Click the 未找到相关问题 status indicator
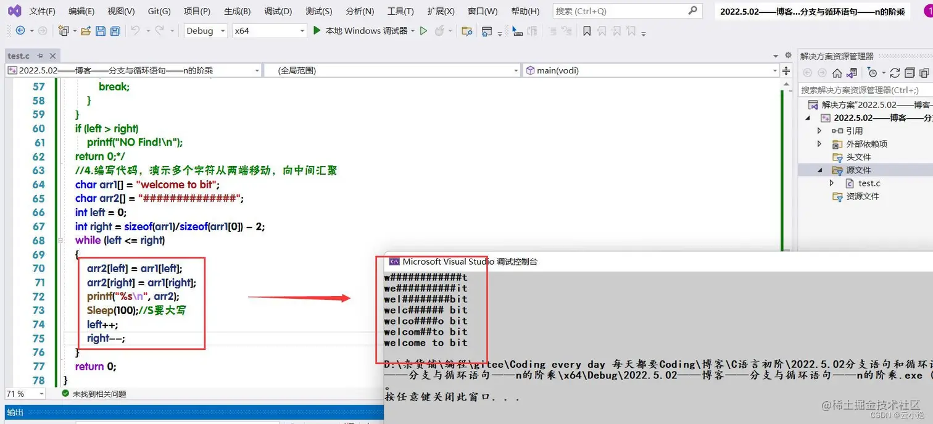Viewport: 933px width, 424px height. 94,393
